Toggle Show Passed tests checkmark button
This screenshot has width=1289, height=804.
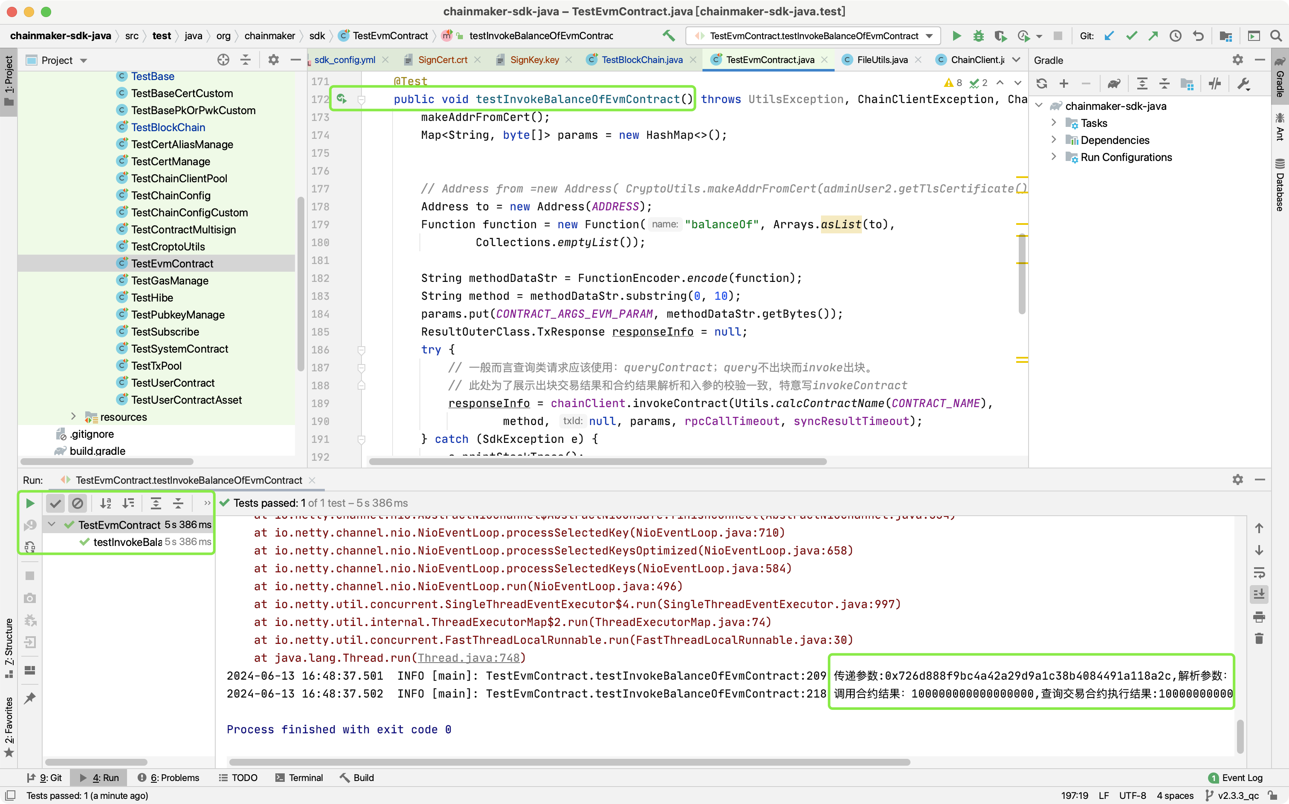click(55, 503)
